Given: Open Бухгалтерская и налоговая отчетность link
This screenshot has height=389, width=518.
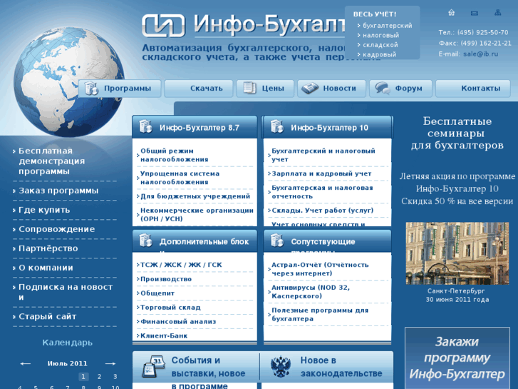Looking at the screenshot, I should pos(322,192).
